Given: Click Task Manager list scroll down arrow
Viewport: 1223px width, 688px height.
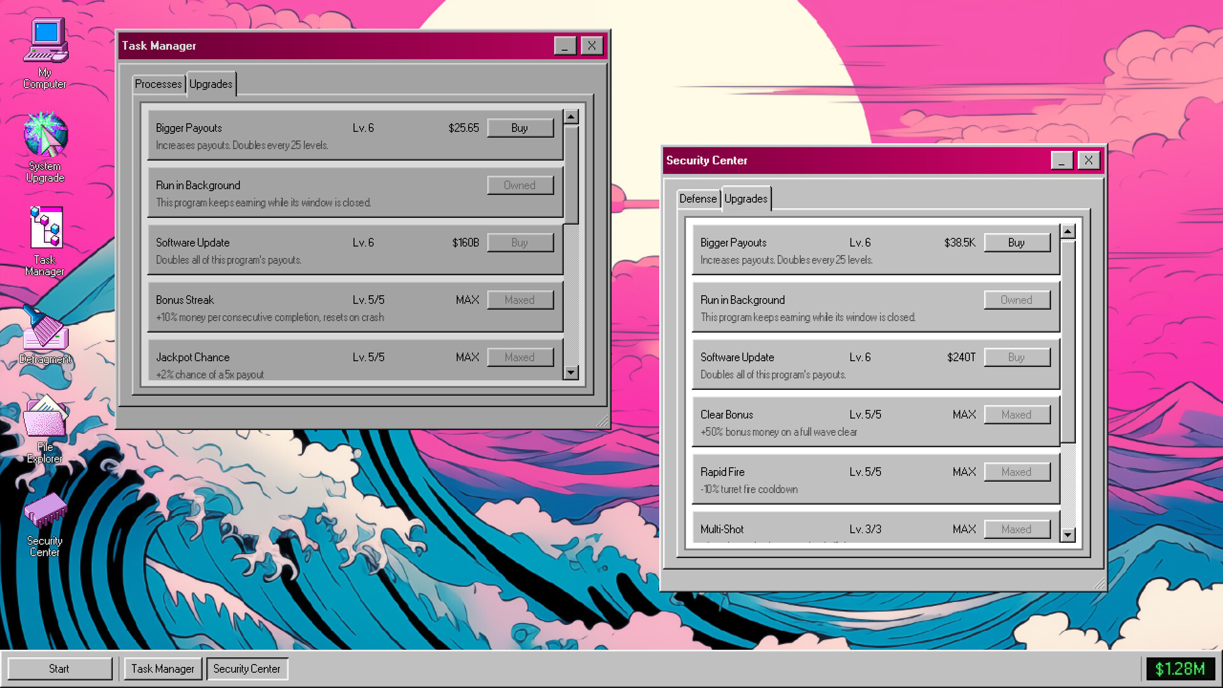Looking at the screenshot, I should (x=571, y=373).
